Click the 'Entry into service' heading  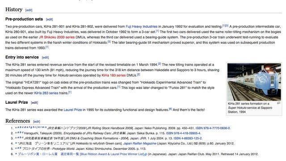(x=22, y=57)
